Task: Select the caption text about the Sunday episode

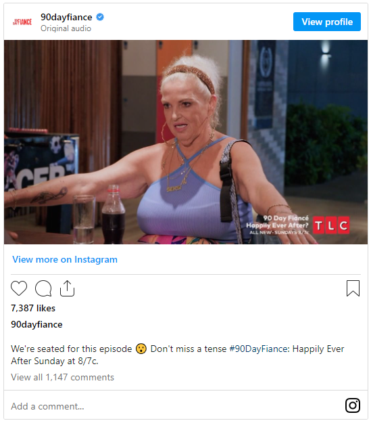Action: click(177, 355)
